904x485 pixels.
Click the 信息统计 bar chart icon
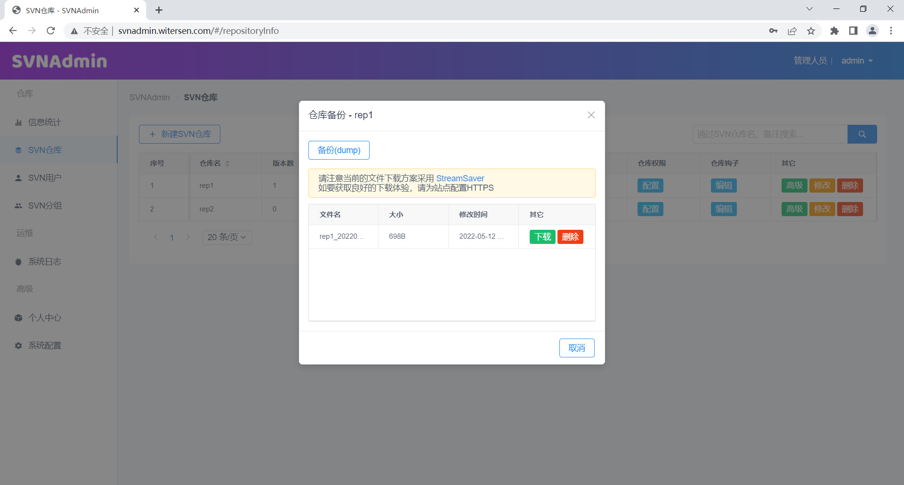coord(18,122)
